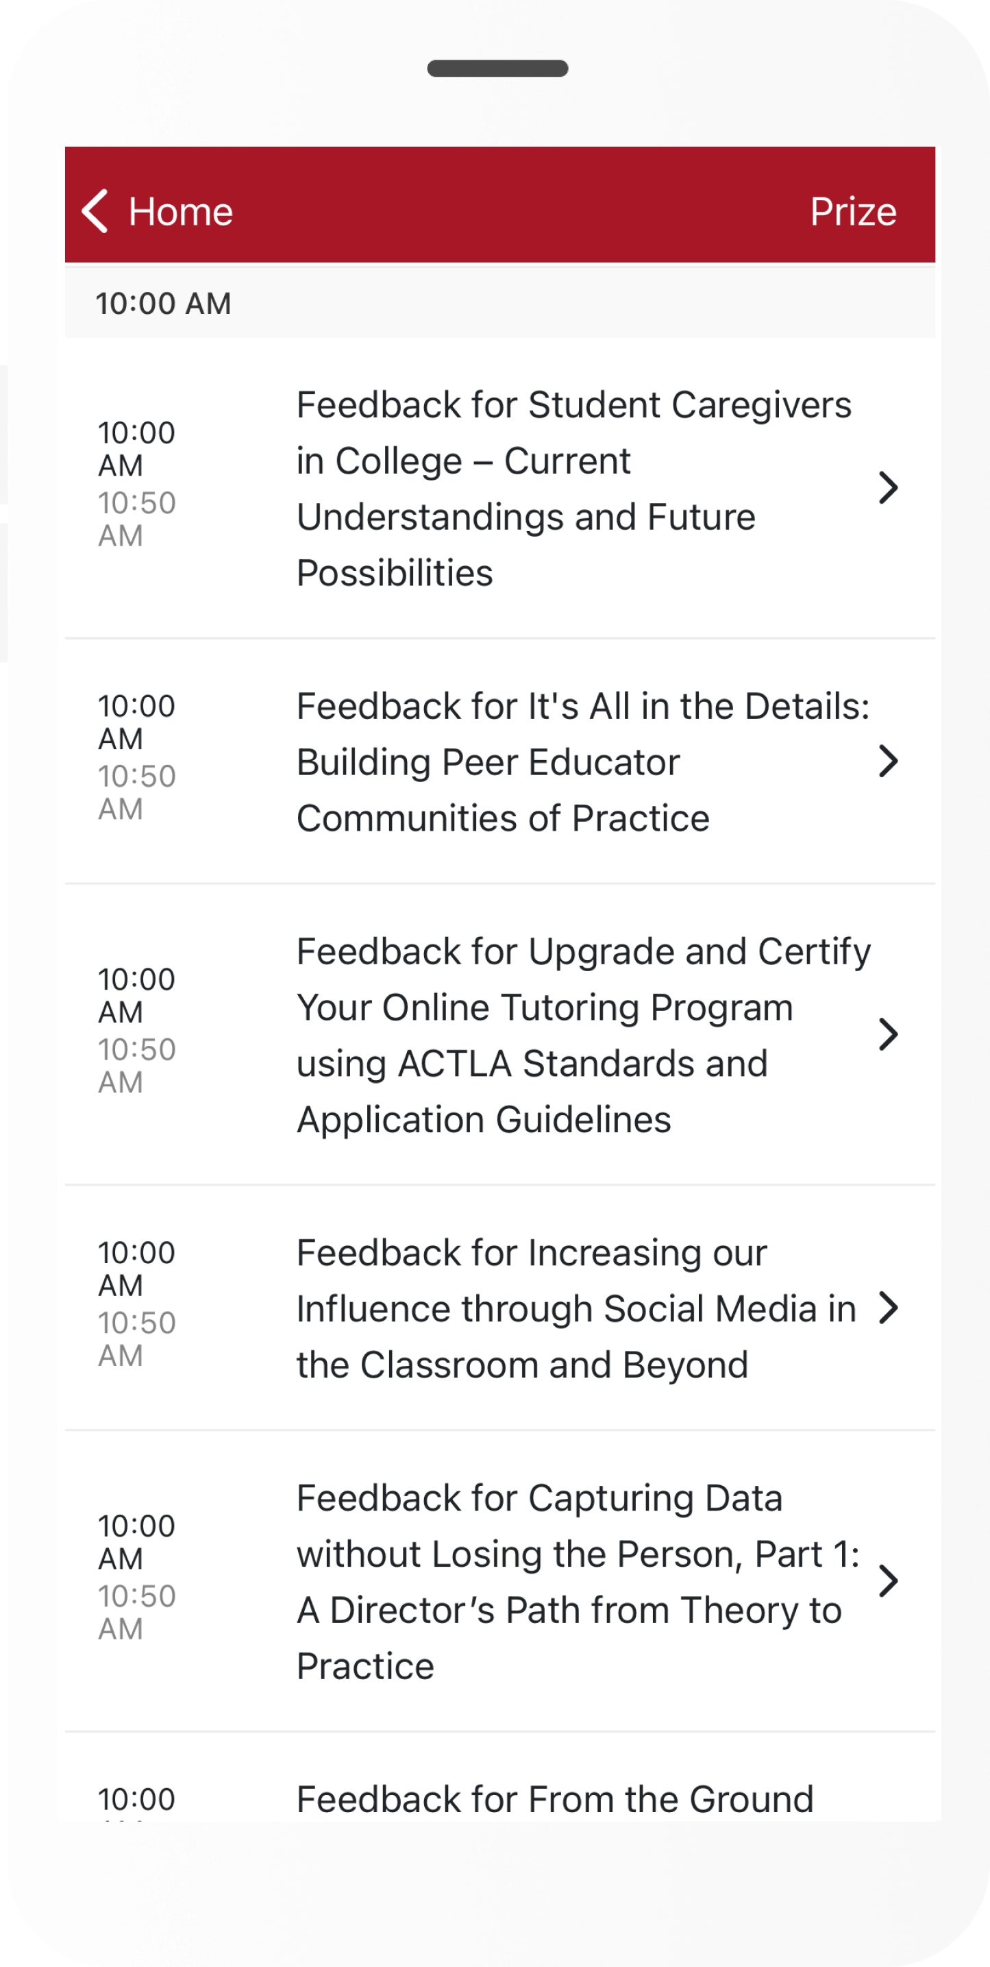Open Feedback for From the Ground session
This screenshot has height=1967, width=990.
click(x=555, y=1800)
